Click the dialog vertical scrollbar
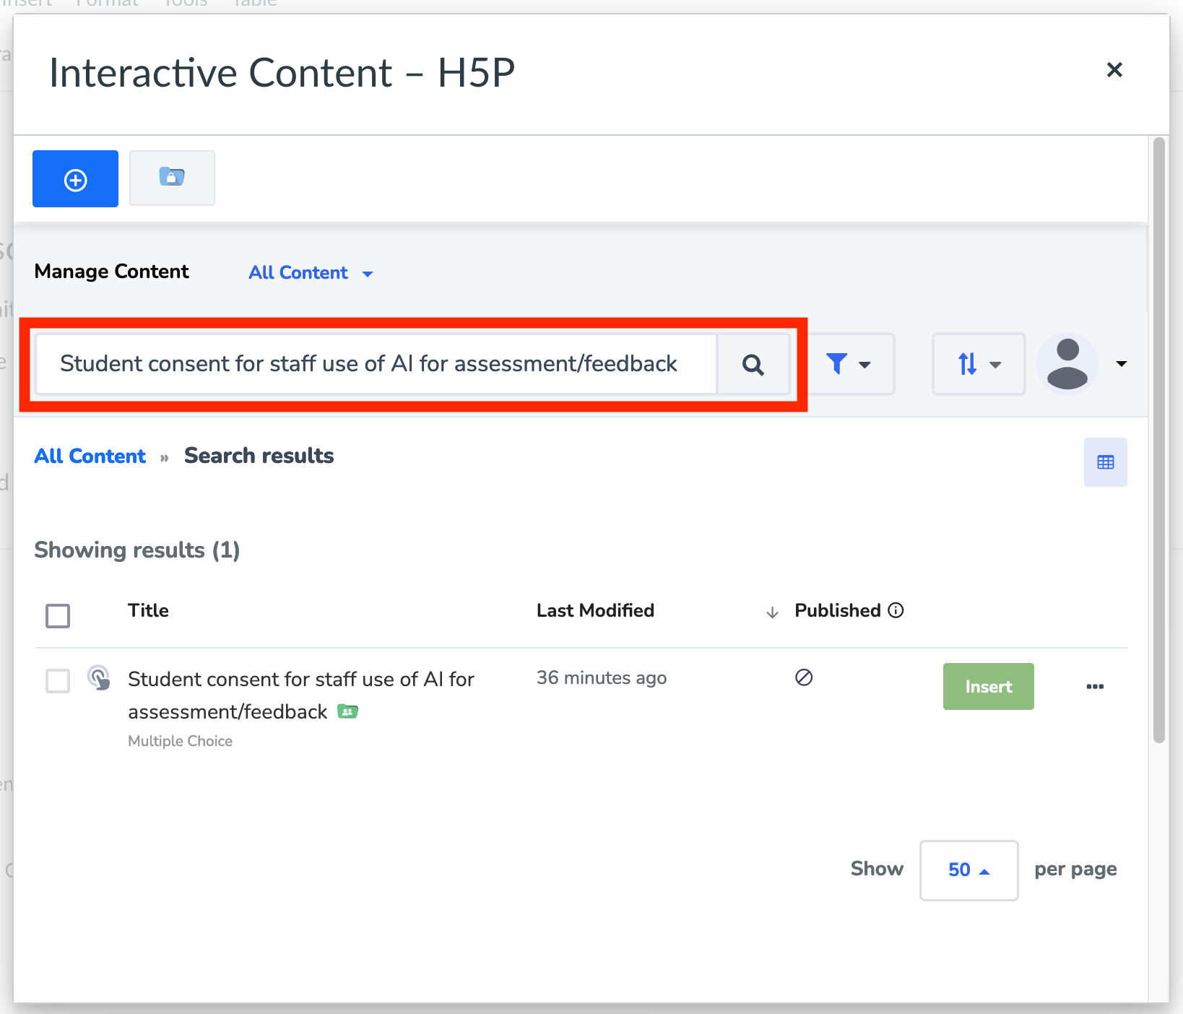The image size is (1183, 1014). click(1159, 439)
